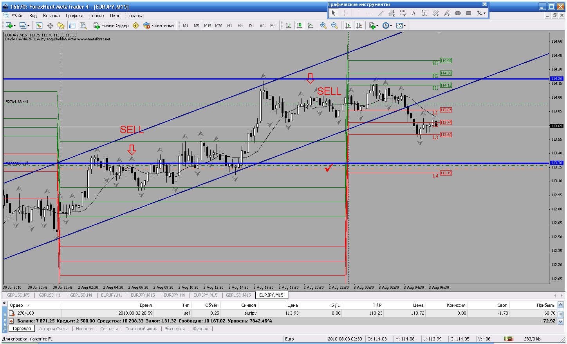Set the timeframe to M5

point(197,25)
